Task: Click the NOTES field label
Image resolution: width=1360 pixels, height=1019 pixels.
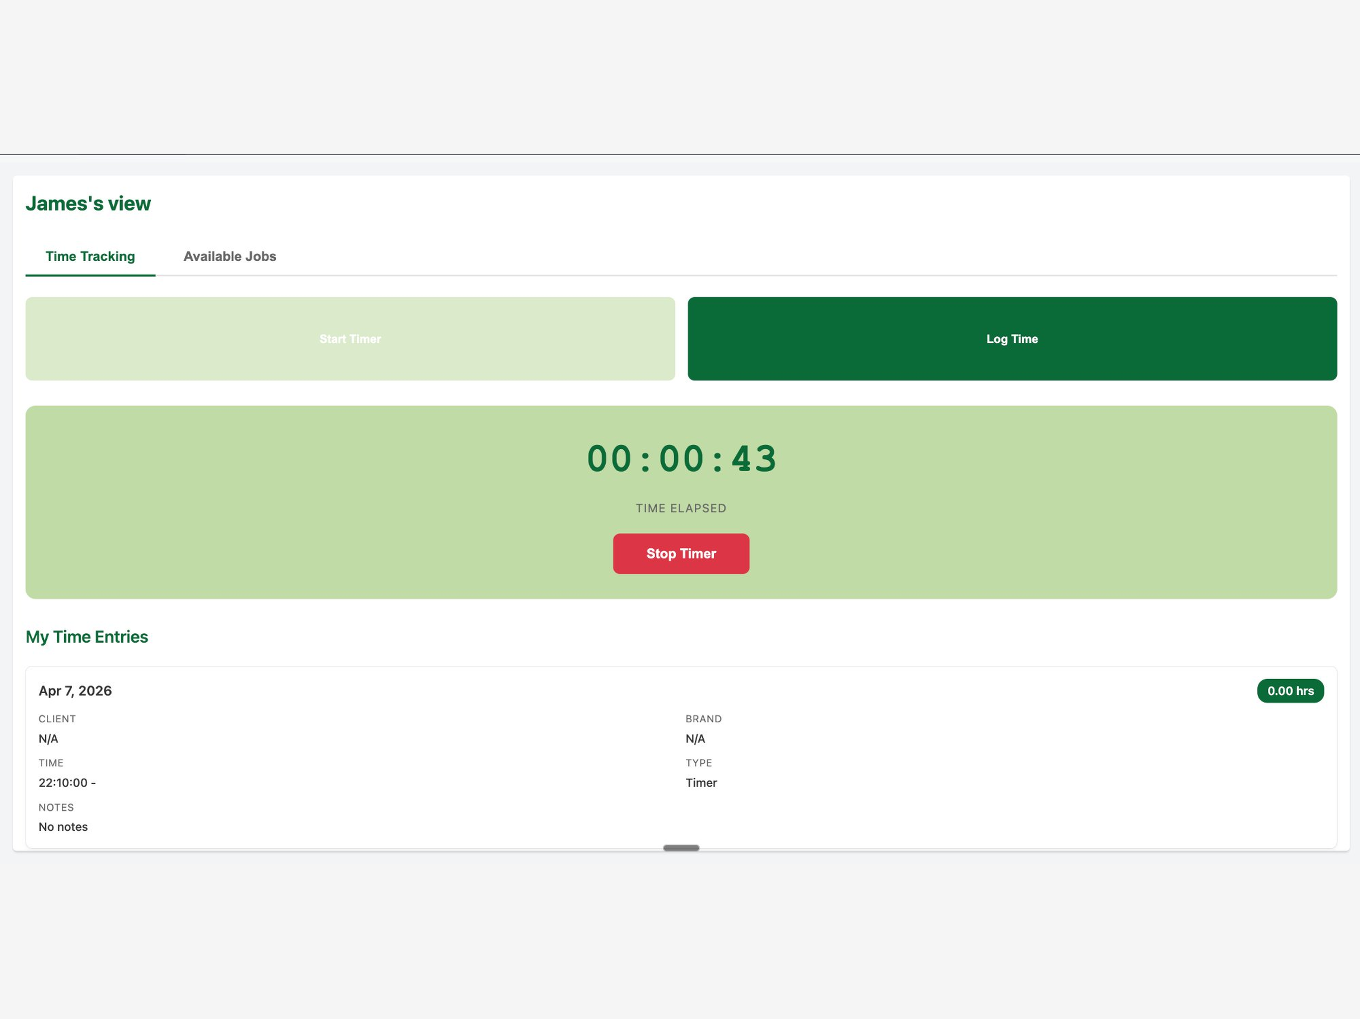Action: coord(56,808)
